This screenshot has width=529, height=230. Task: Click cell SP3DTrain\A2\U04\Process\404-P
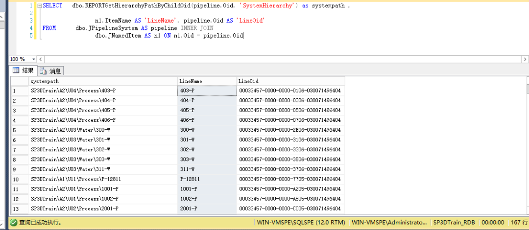[103, 100]
